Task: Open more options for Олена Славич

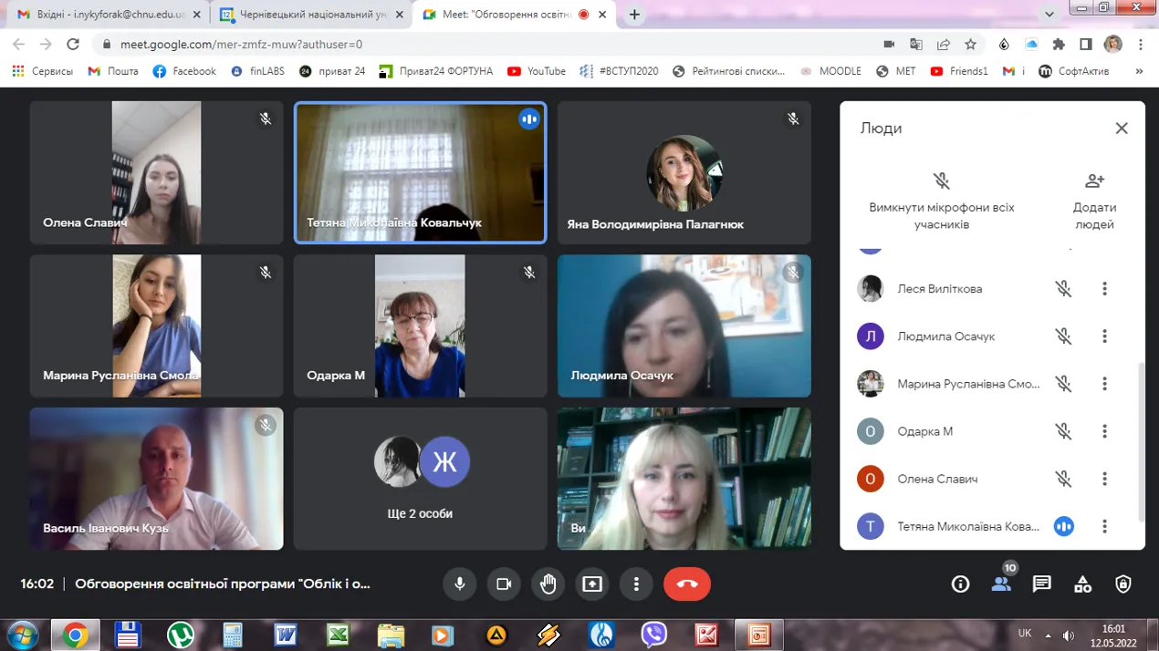Action: click(x=1104, y=479)
